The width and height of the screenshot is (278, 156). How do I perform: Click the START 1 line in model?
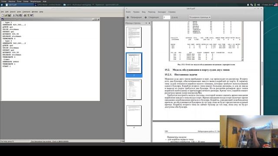point(7,66)
